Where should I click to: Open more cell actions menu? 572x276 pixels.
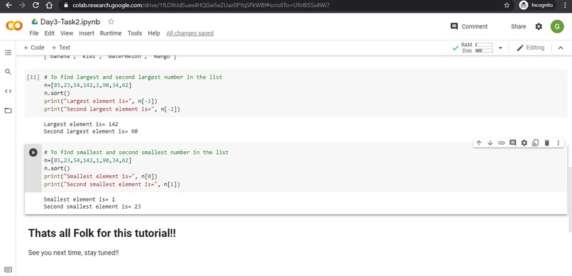tap(558, 143)
